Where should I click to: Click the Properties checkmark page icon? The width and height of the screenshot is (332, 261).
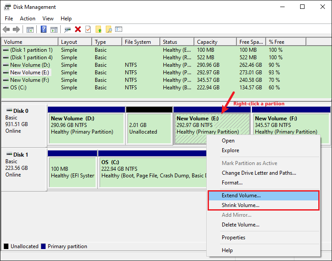pos(88,29)
